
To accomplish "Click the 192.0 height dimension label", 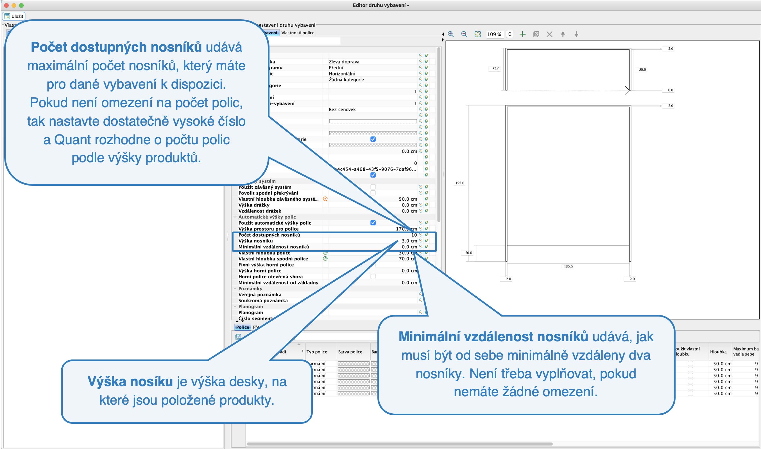I will click(x=460, y=183).
